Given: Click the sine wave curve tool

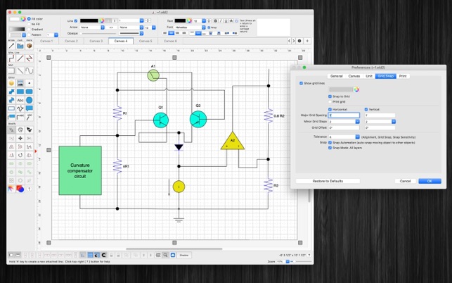Looking at the screenshot, I should [29, 70].
